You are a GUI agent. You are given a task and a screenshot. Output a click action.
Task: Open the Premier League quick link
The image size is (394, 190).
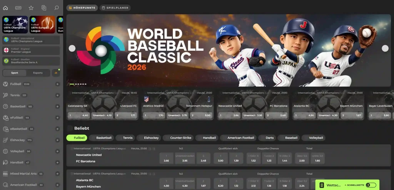click(31, 50)
